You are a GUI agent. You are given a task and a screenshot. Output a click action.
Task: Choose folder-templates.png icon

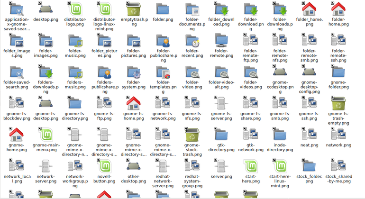click(163, 72)
